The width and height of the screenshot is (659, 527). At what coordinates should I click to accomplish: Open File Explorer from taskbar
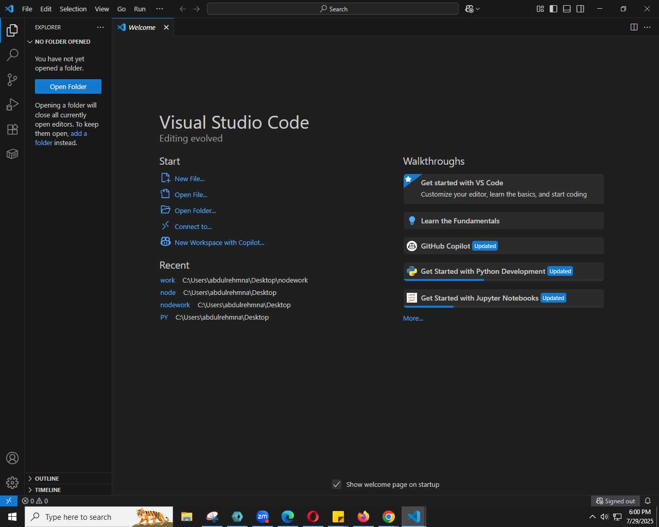coord(186,517)
